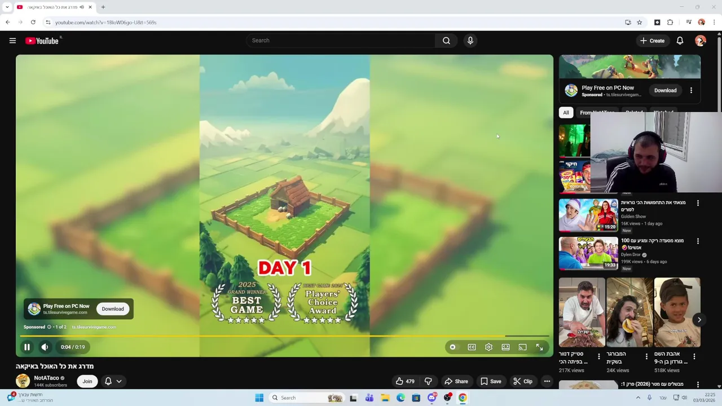The image size is (722, 406).
Task: Switch player to theater mode
Action: [505, 347]
